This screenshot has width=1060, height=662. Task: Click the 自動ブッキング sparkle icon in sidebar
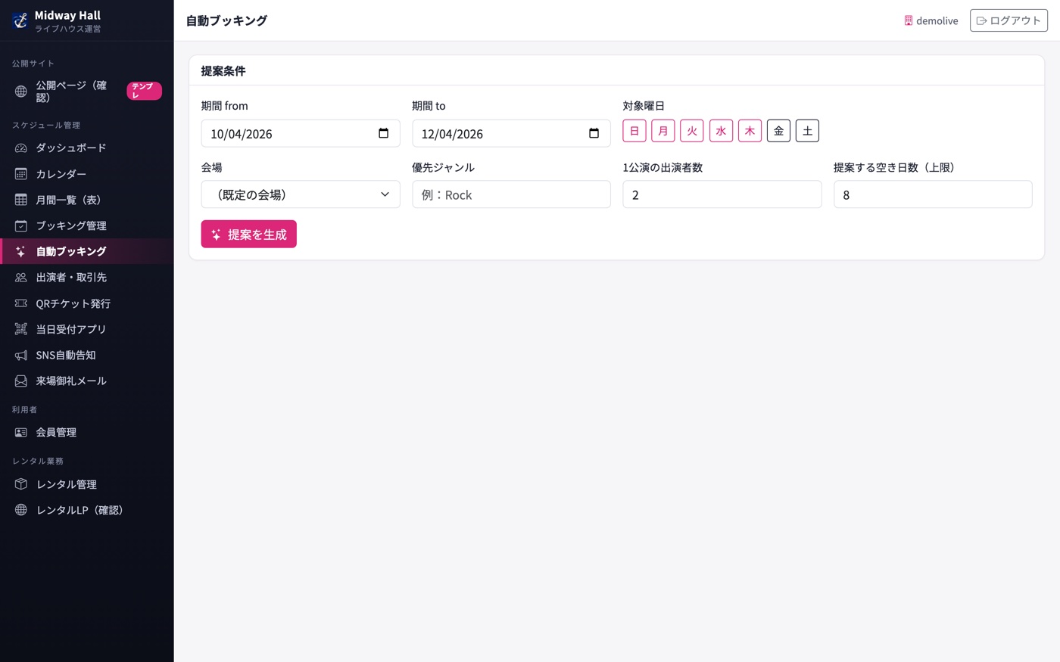21,251
